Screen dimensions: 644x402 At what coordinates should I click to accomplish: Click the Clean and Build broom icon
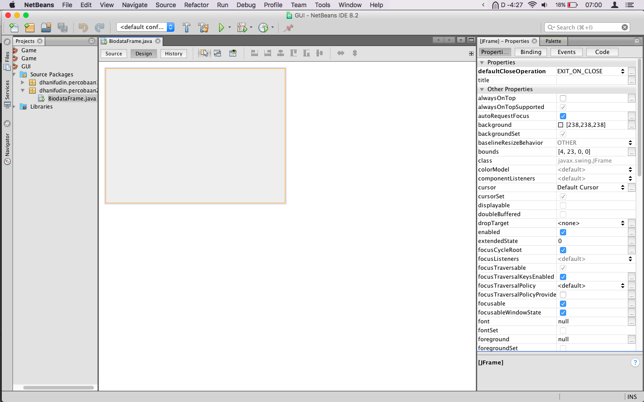pos(203,28)
